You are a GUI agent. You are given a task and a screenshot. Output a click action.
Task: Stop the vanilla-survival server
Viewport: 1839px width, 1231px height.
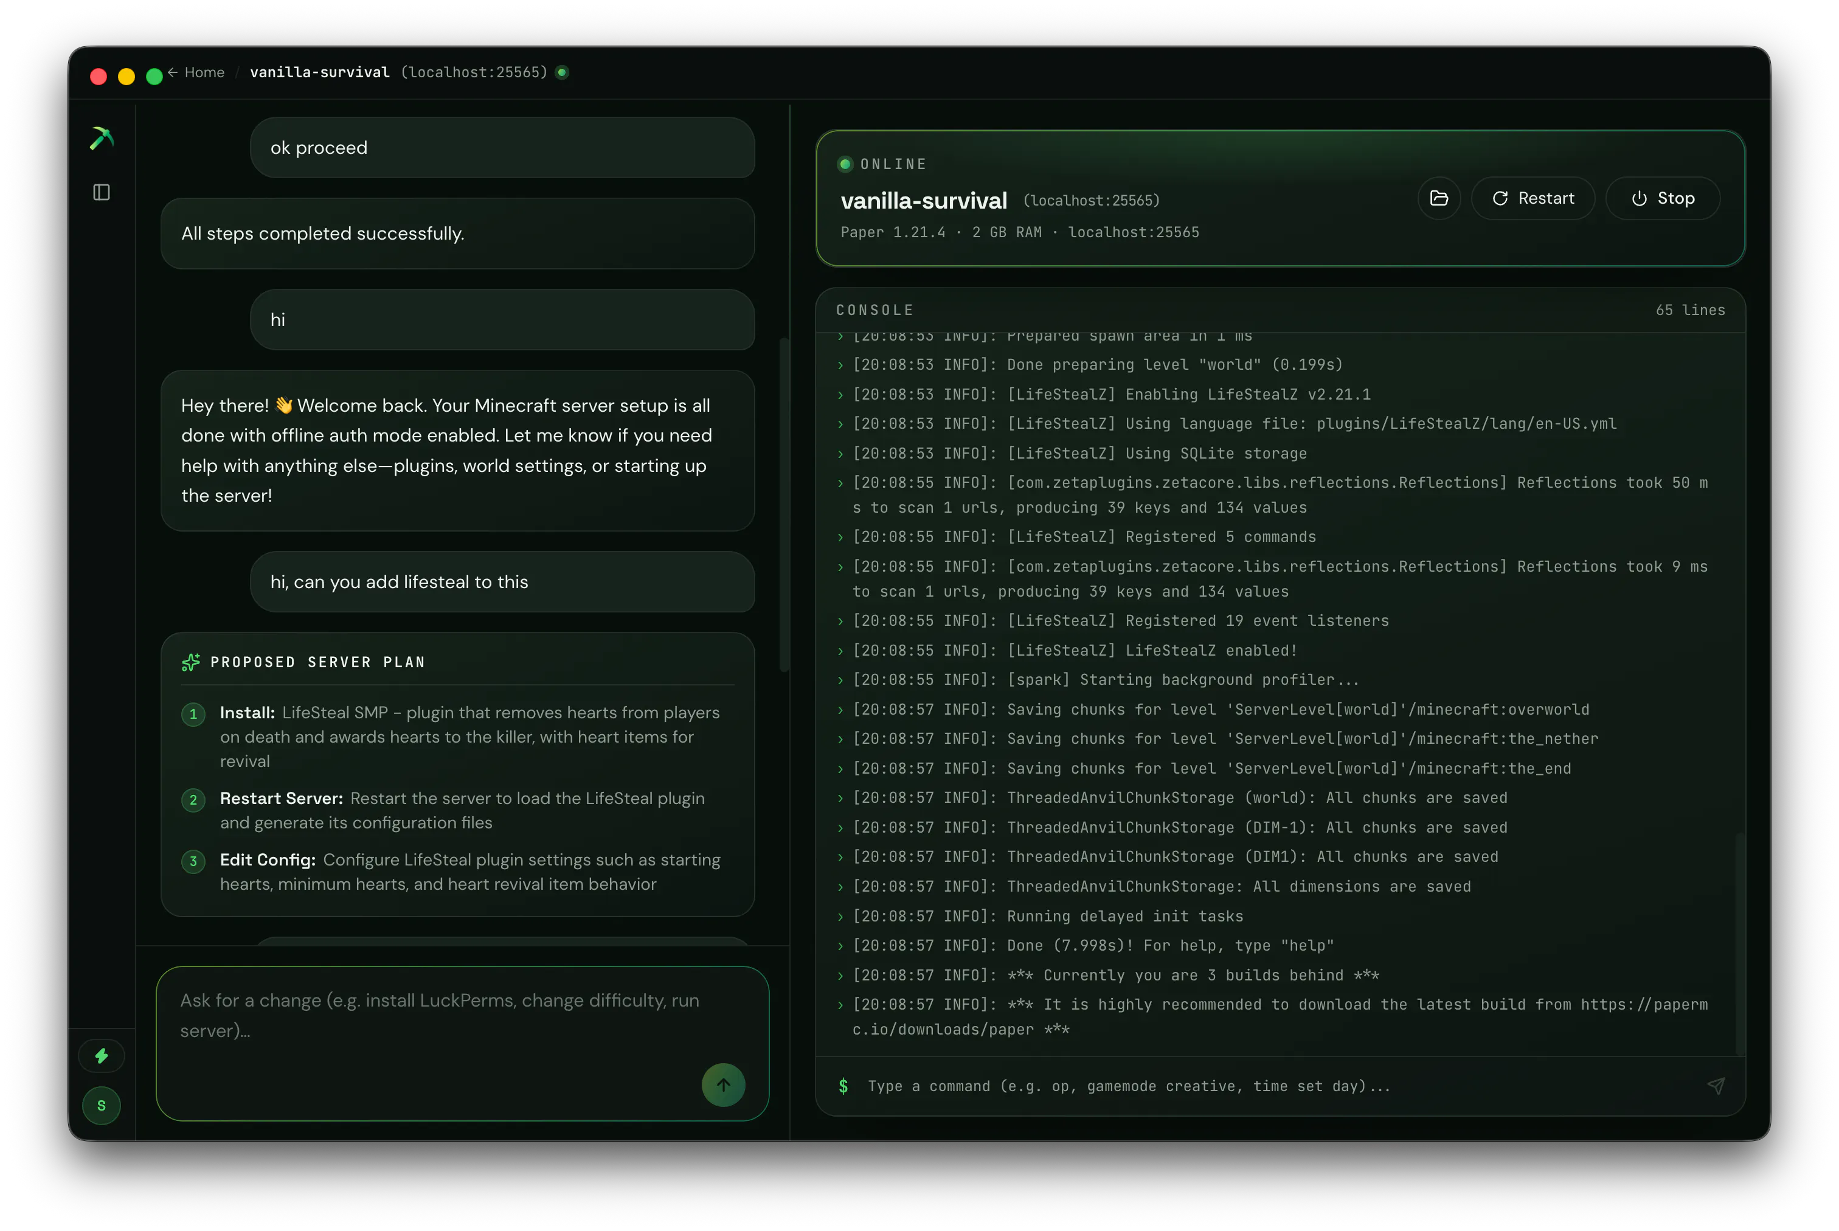[1661, 198]
